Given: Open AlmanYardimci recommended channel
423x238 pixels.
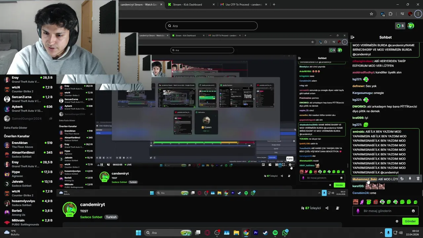Looking at the screenshot, I should (28, 154).
